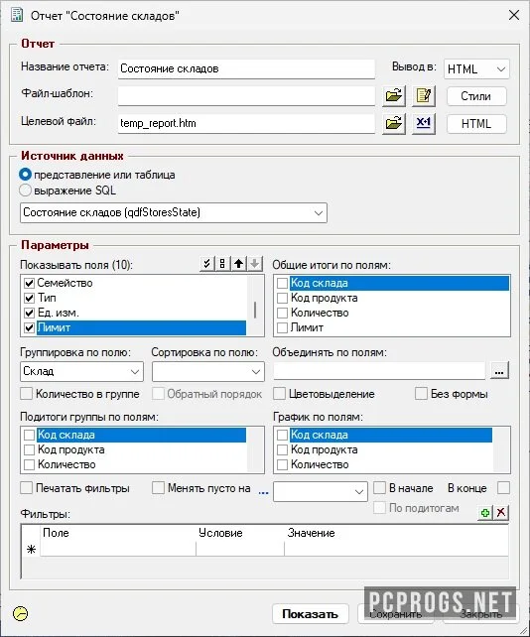Click the Показать button
The width and height of the screenshot is (530, 637).
310,614
